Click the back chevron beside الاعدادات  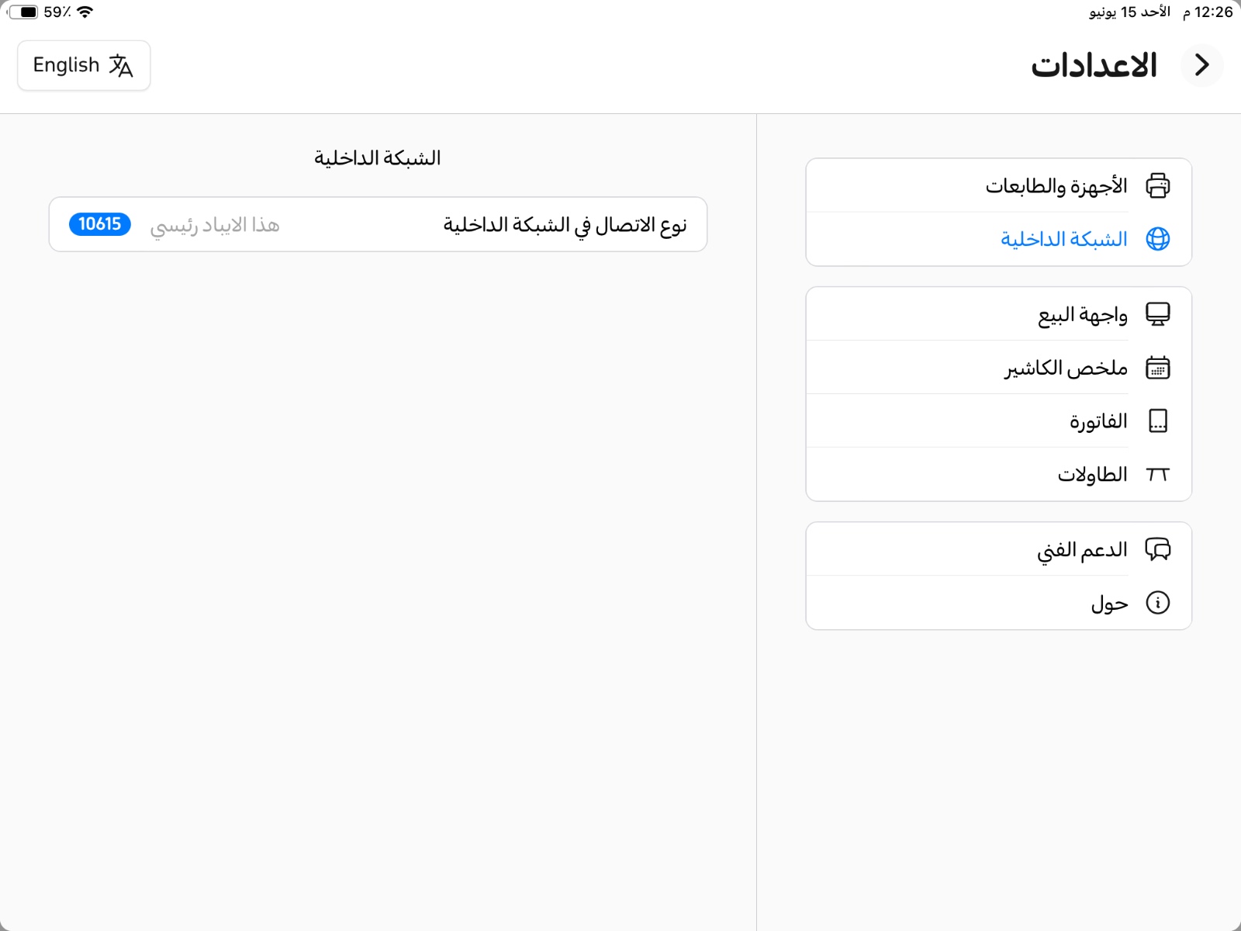1201,65
